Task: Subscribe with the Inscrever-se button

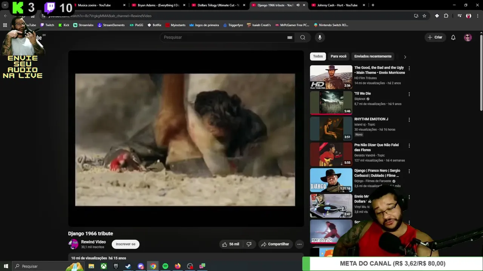Action: 126,244
